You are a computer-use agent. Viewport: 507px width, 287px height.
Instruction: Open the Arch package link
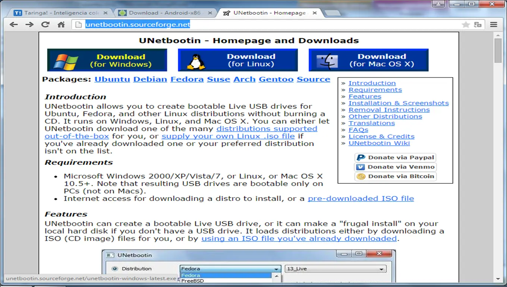[x=245, y=79]
